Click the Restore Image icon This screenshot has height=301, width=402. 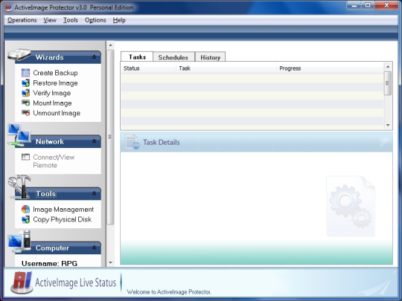coord(25,83)
